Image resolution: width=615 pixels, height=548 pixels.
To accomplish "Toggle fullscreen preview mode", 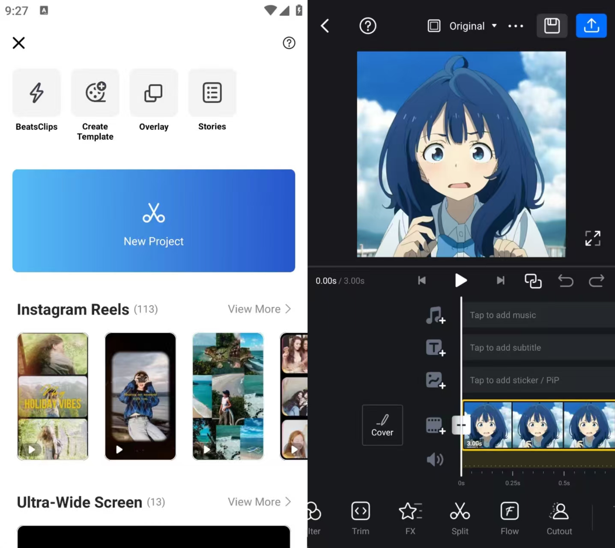I will click(593, 238).
